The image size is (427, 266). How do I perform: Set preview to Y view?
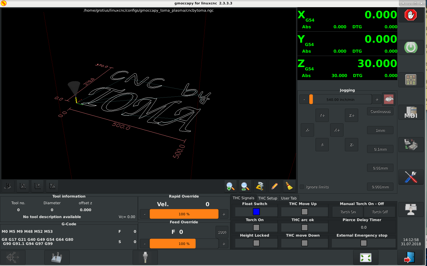tap(37, 186)
